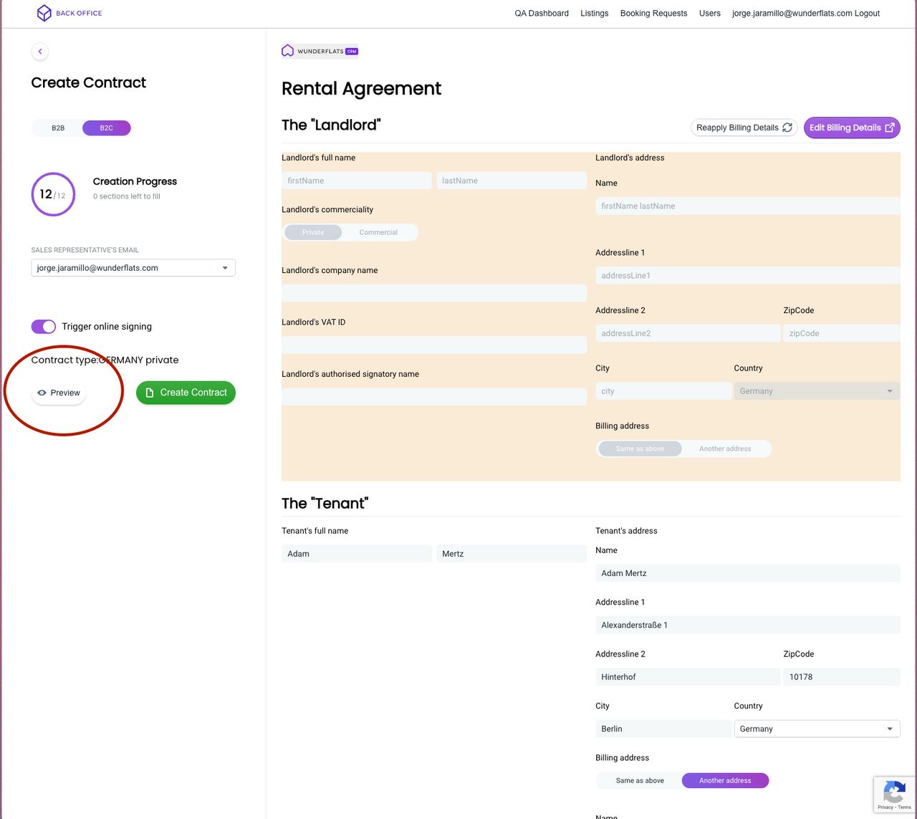Expand the tenant's Country dropdown
This screenshot has width=917, height=819.
point(817,729)
